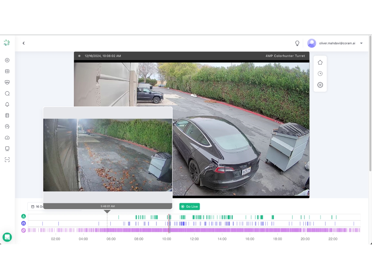Open the dashboard gauge icon in sidebar
Image resolution: width=372 pixels, height=279 pixels.
point(7,138)
